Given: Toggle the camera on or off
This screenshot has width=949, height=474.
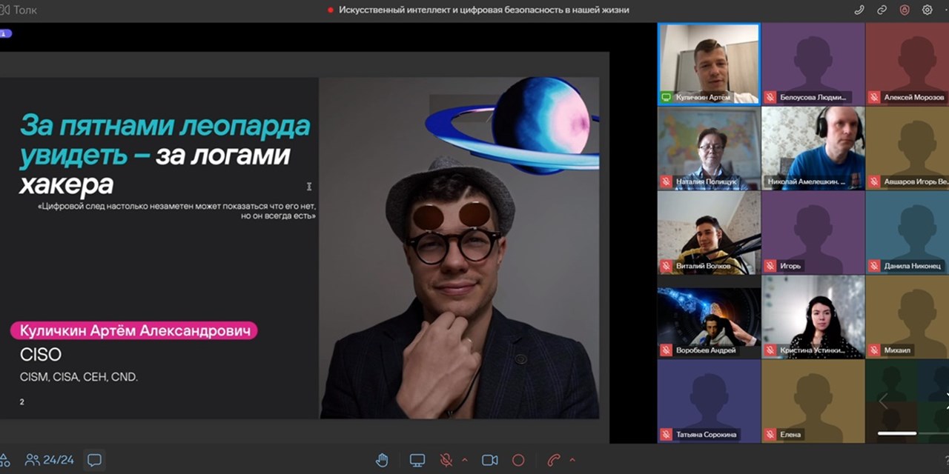Looking at the screenshot, I should 489,460.
